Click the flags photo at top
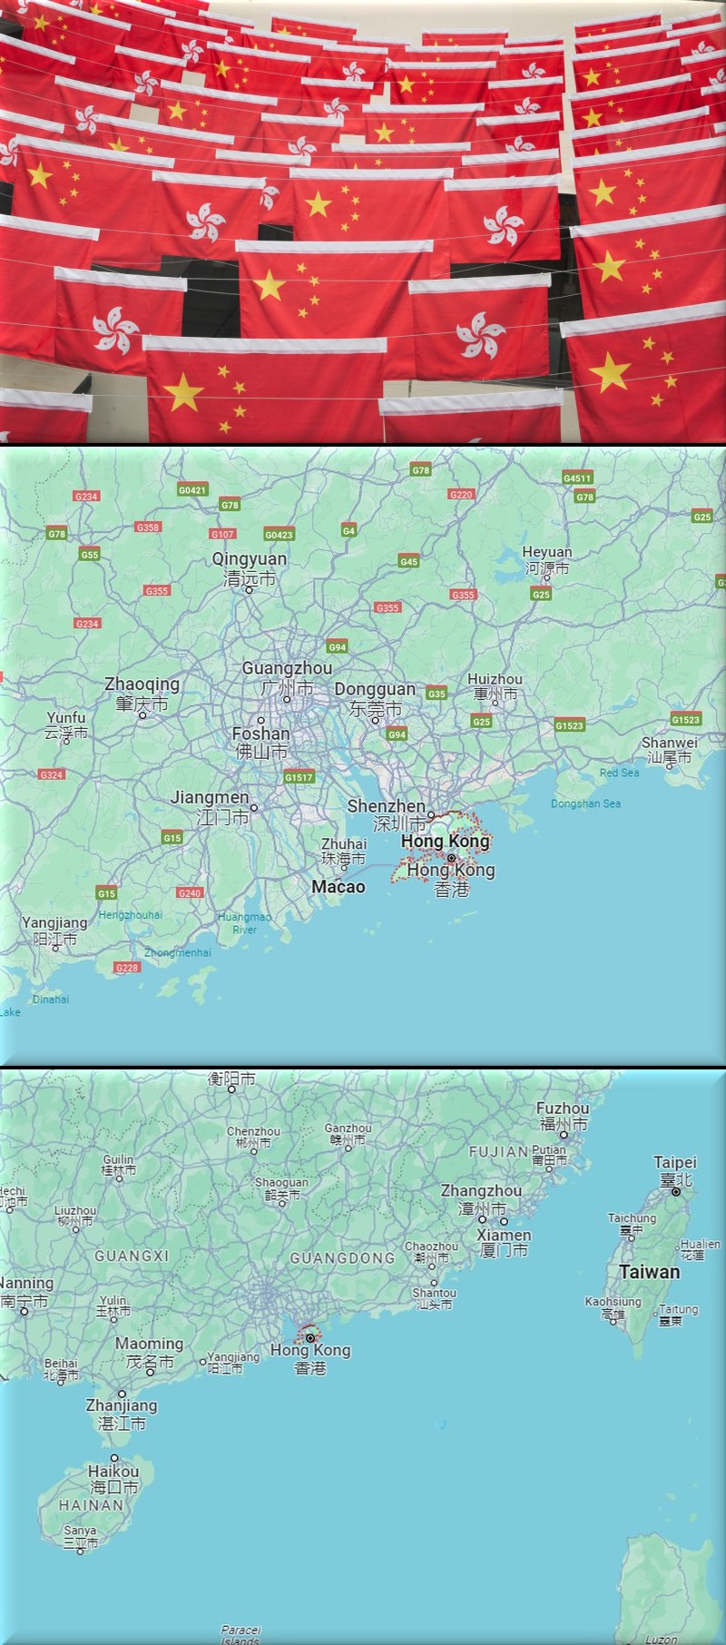Viewport: 726px width, 1645px height. (x=363, y=222)
